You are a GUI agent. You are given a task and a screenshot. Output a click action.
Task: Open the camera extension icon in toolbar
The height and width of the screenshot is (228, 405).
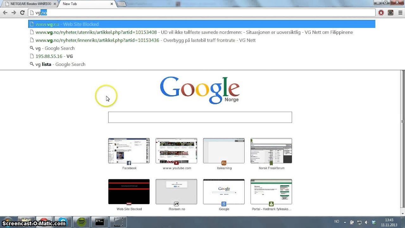click(x=391, y=13)
